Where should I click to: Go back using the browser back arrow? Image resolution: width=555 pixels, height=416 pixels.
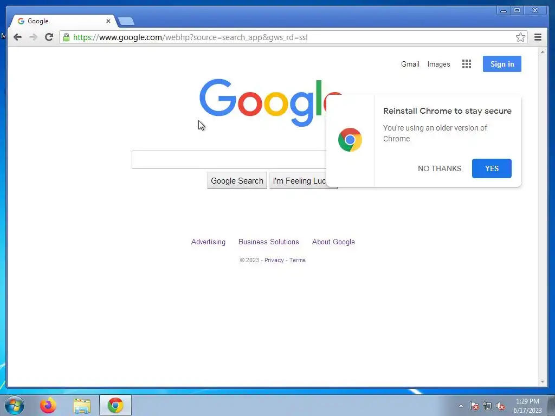coord(17,37)
